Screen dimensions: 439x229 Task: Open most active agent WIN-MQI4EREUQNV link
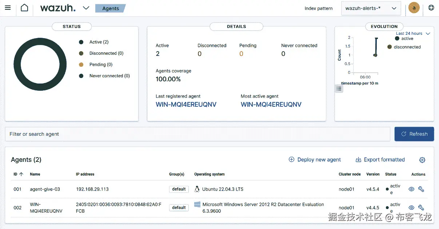coord(271,105)
